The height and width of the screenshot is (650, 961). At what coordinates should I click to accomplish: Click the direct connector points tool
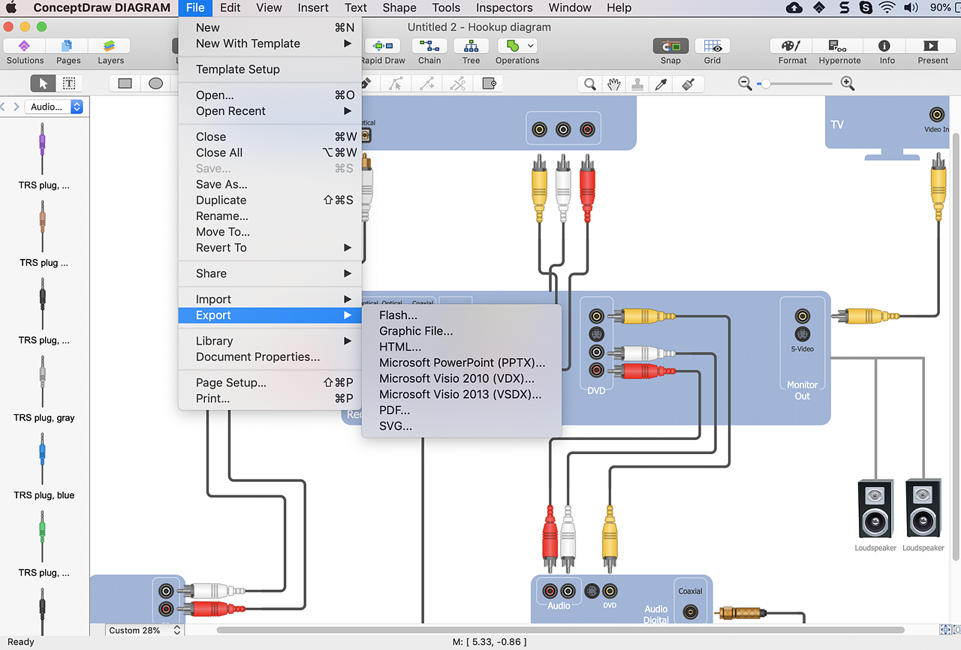427,84
